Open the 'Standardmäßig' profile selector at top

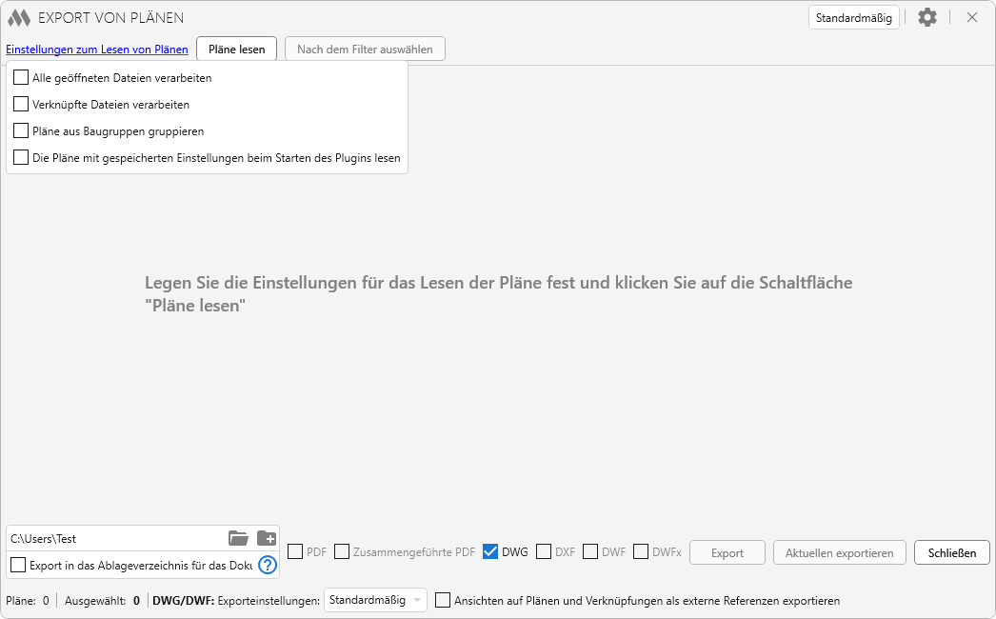tap(853, 18)
